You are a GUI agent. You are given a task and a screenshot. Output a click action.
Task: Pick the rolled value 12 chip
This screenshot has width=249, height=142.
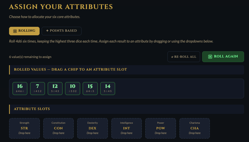[x=55, y=88]
